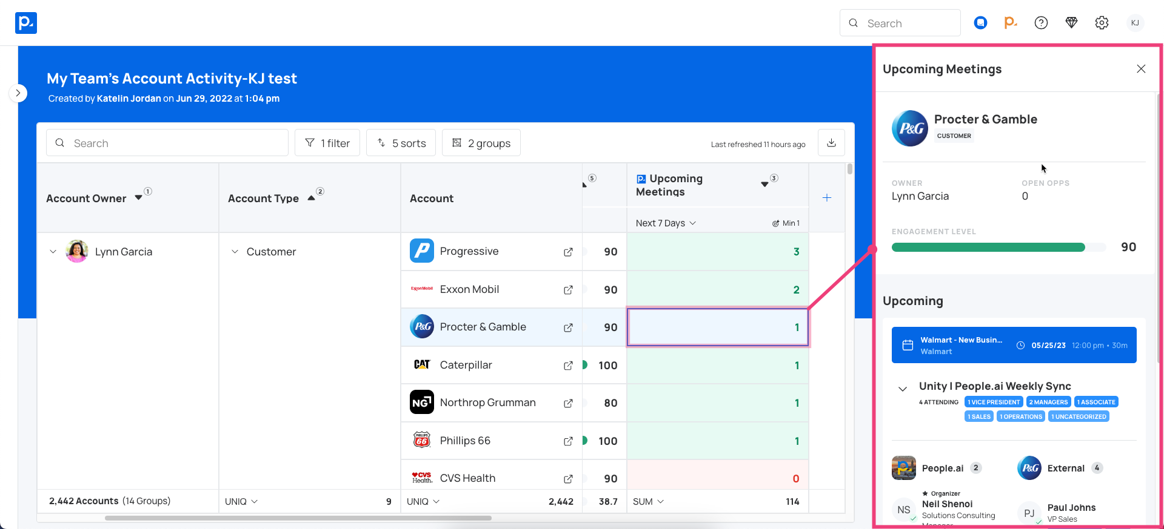Add a column with the plus icon
The width and height of the screenshot is (1164, 529).
point(826,198)
